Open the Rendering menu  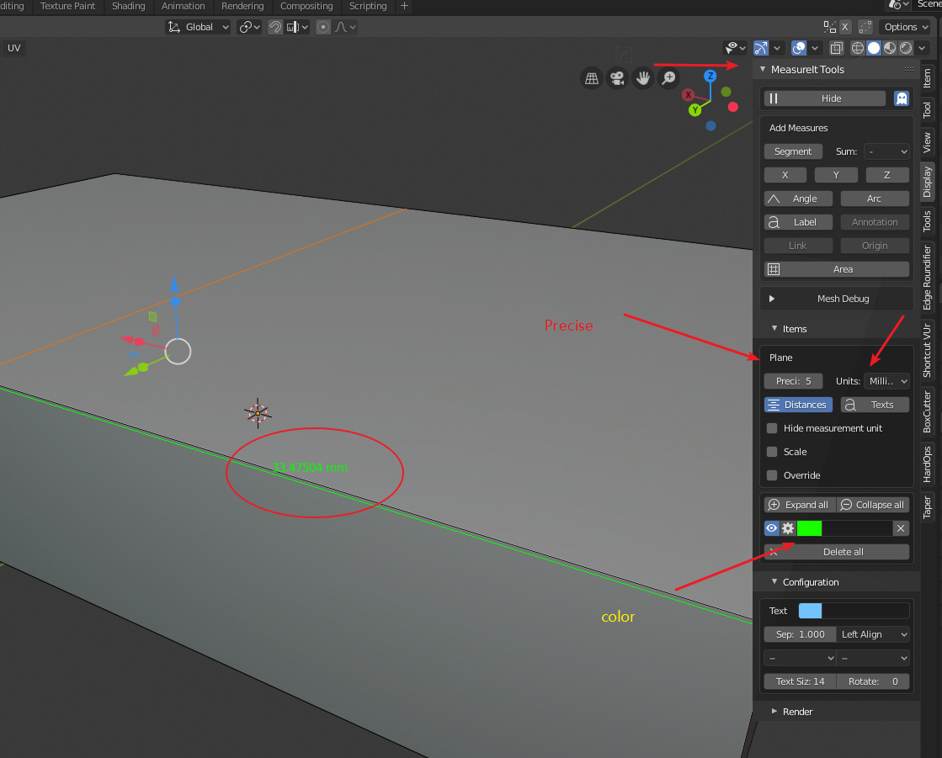coord(242,7)
